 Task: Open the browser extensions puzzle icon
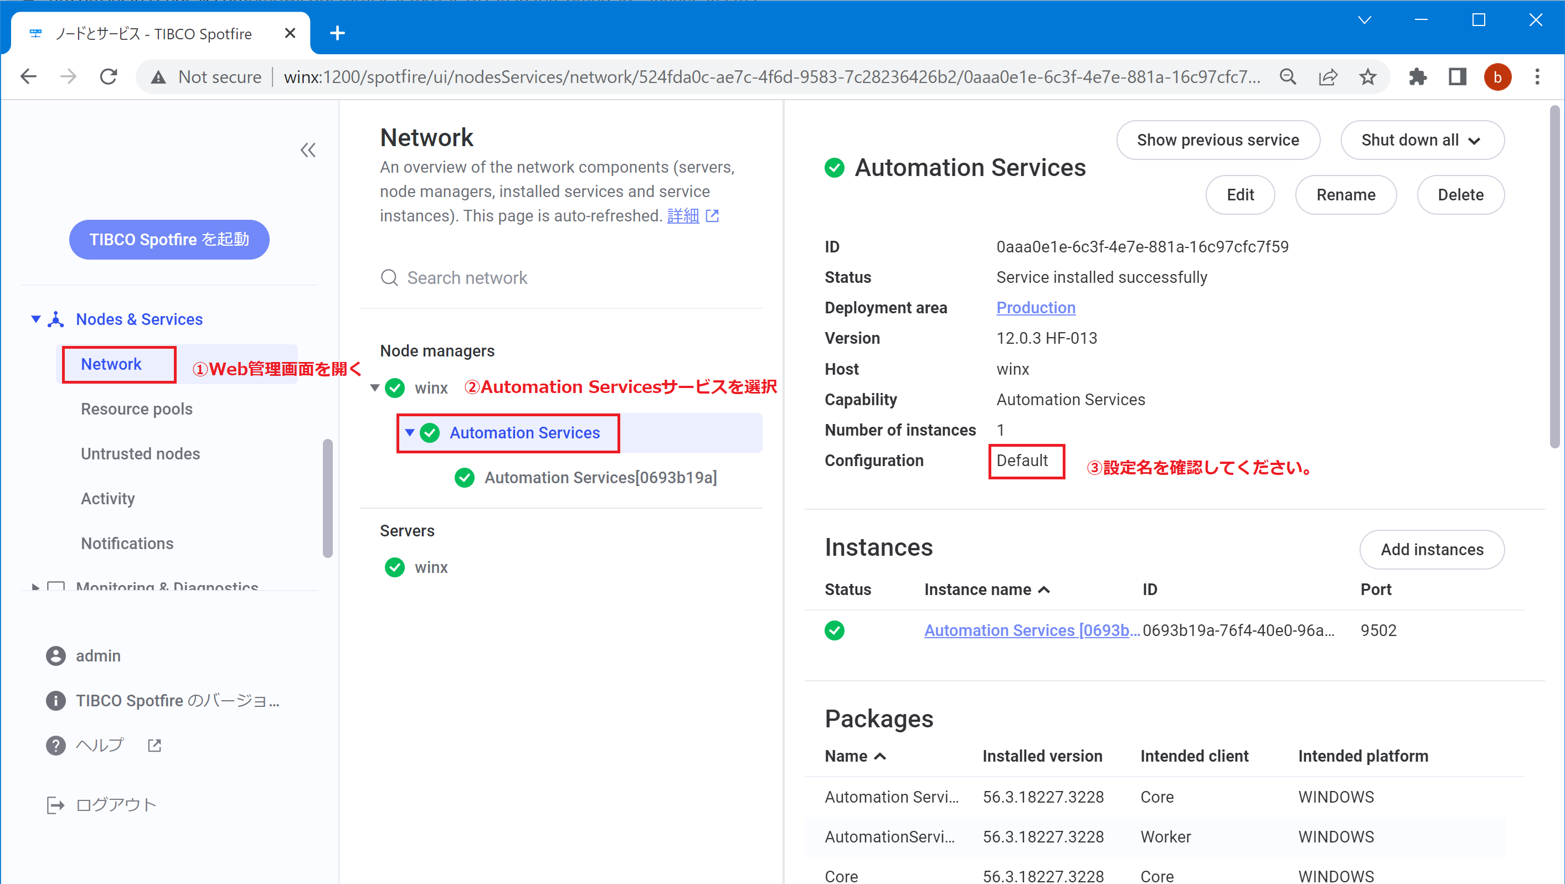[1417, 77]
